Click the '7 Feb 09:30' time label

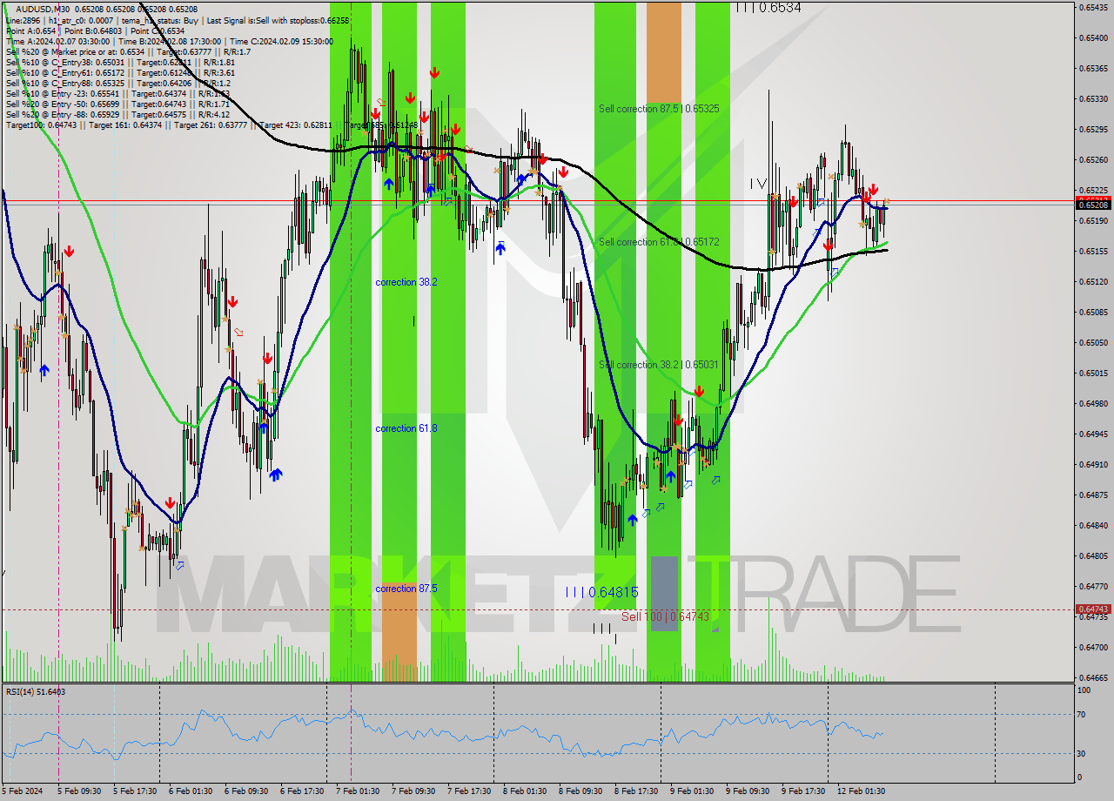pyautogui.click(x=414, y=791)
